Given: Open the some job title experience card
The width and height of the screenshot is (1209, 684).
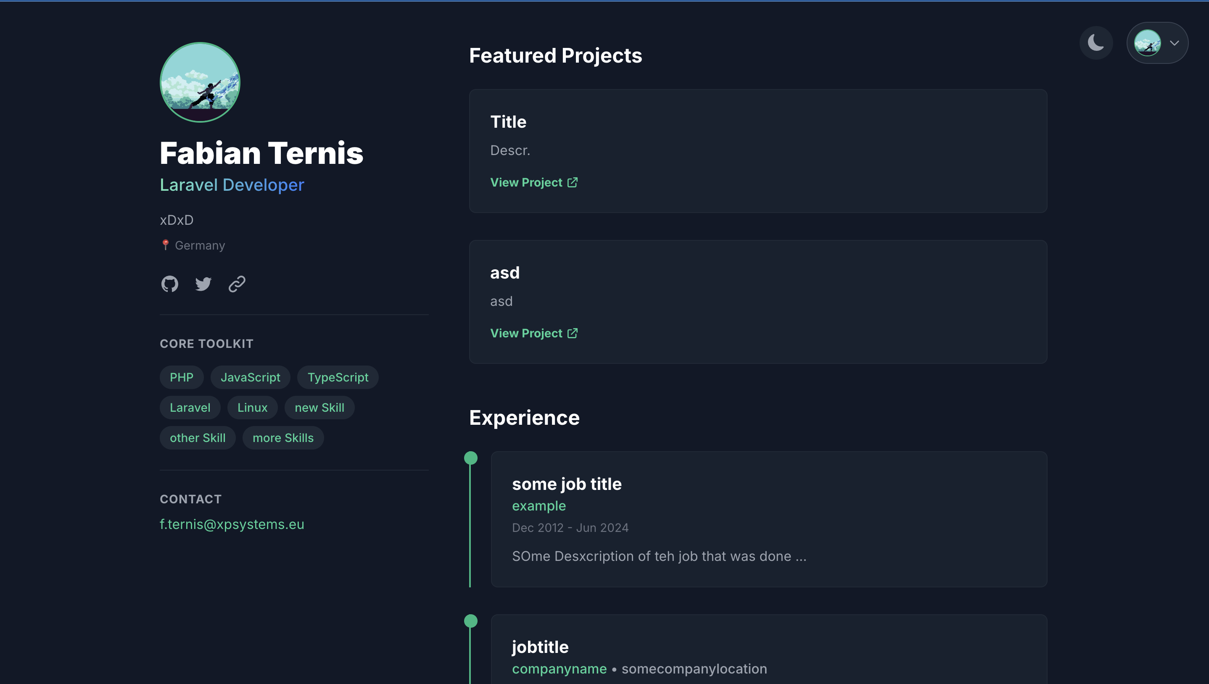Looking at the screenshot, I should [x=768, y=518].
